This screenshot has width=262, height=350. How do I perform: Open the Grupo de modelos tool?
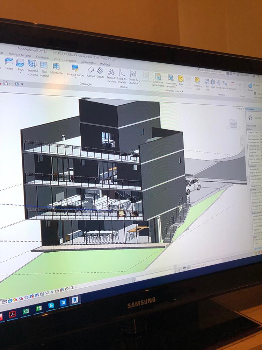click(133, 77)
